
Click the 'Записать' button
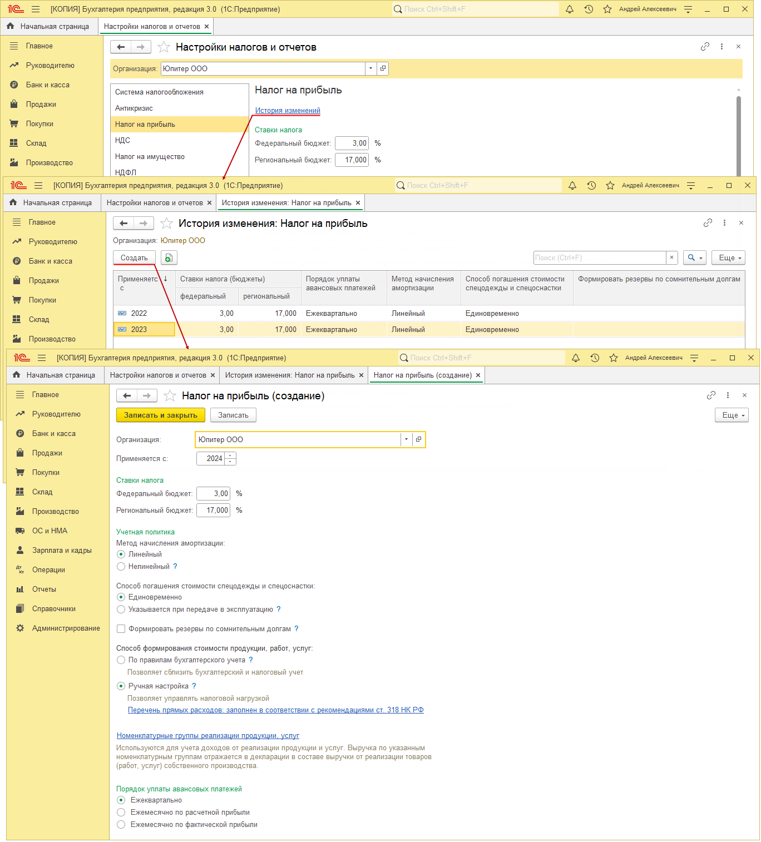pos(233,415)
